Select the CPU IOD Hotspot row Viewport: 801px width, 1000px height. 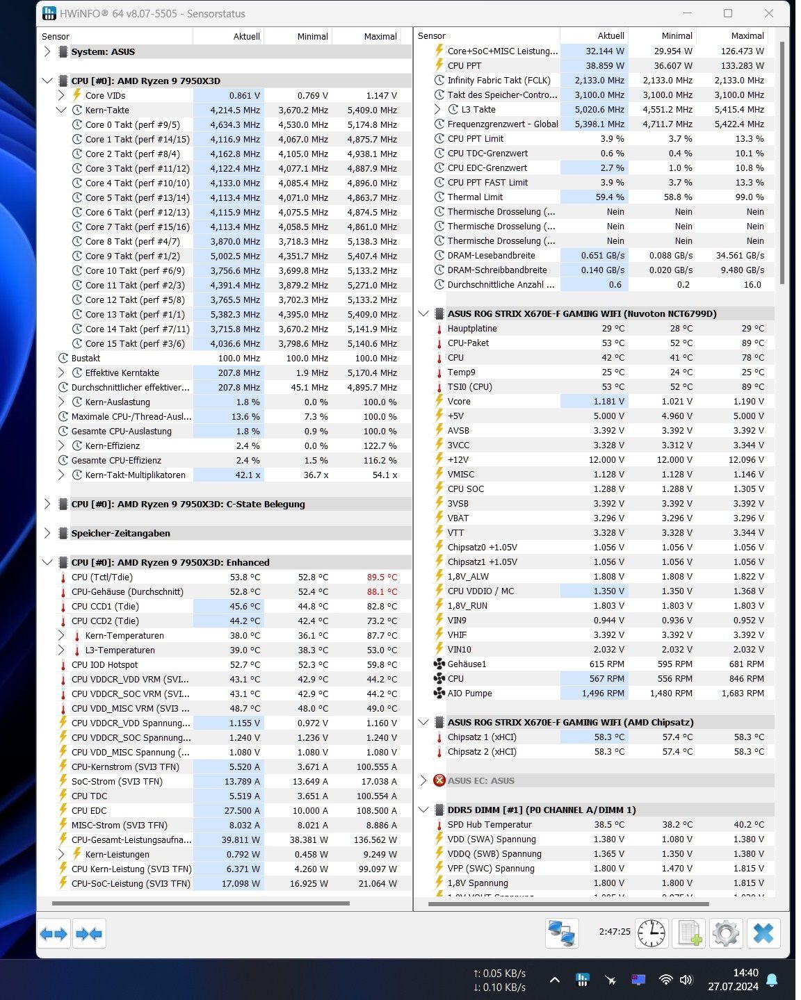click(x=224, y=664)
